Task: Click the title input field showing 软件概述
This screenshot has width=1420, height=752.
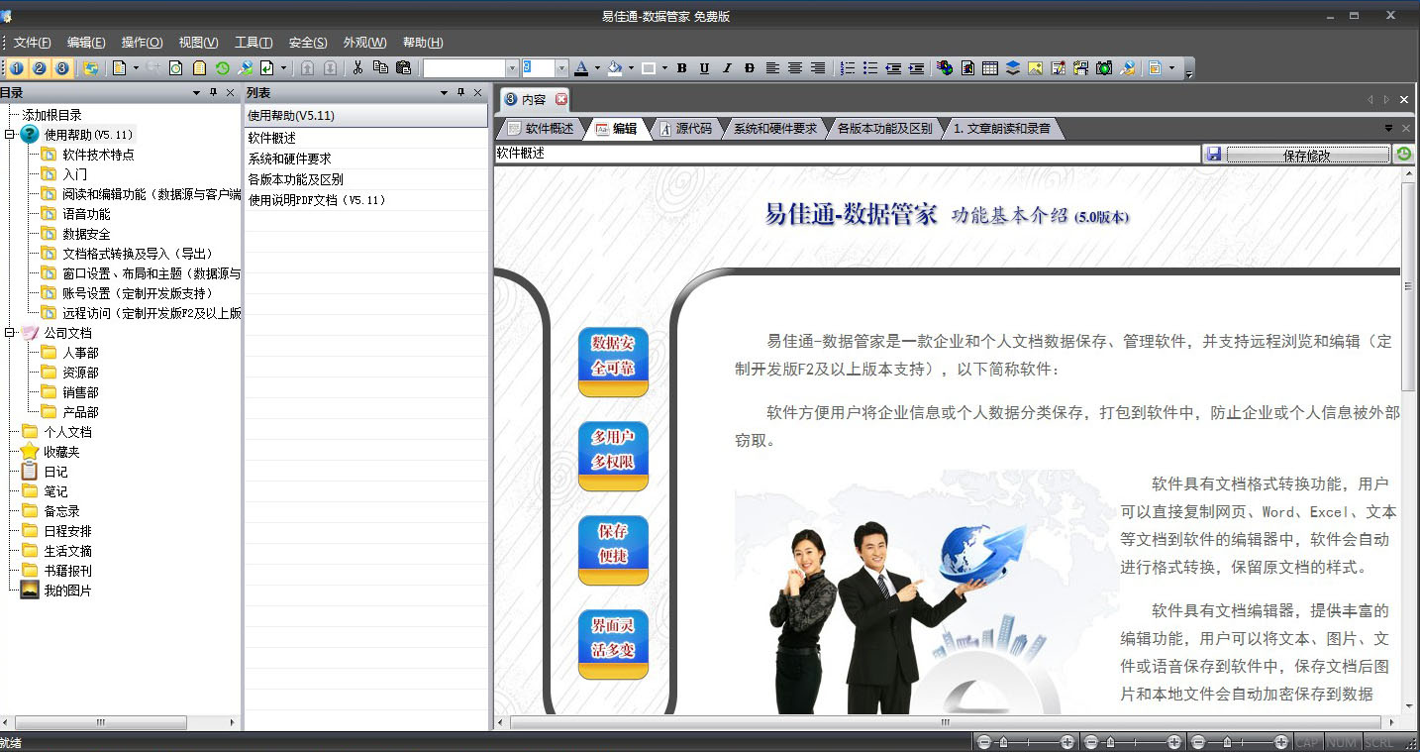Action: [847, 154]
